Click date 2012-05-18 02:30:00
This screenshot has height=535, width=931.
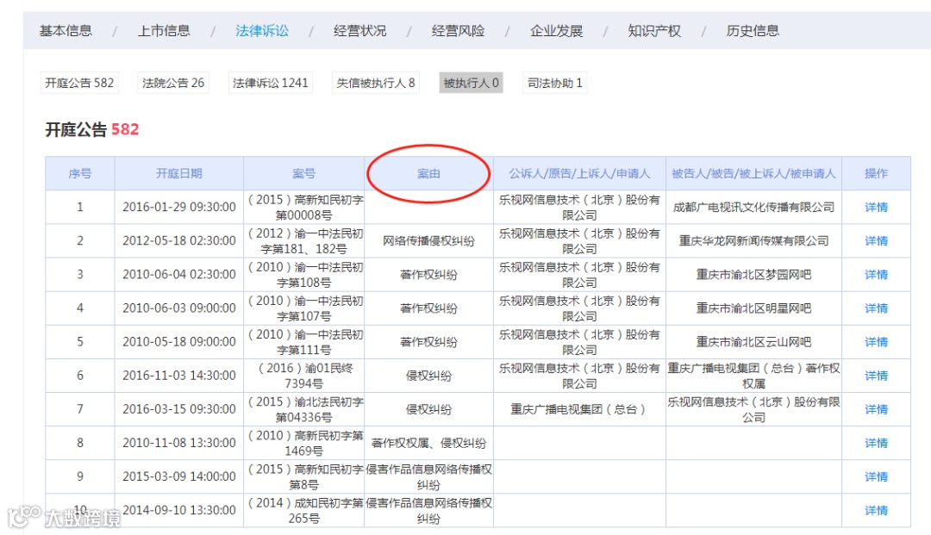coord(178,241)
